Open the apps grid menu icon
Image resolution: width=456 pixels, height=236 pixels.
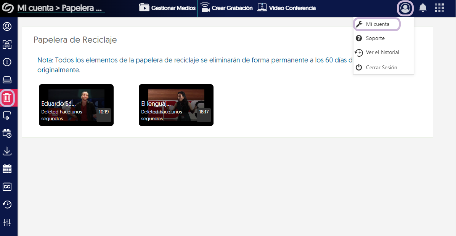click(440, 8)
